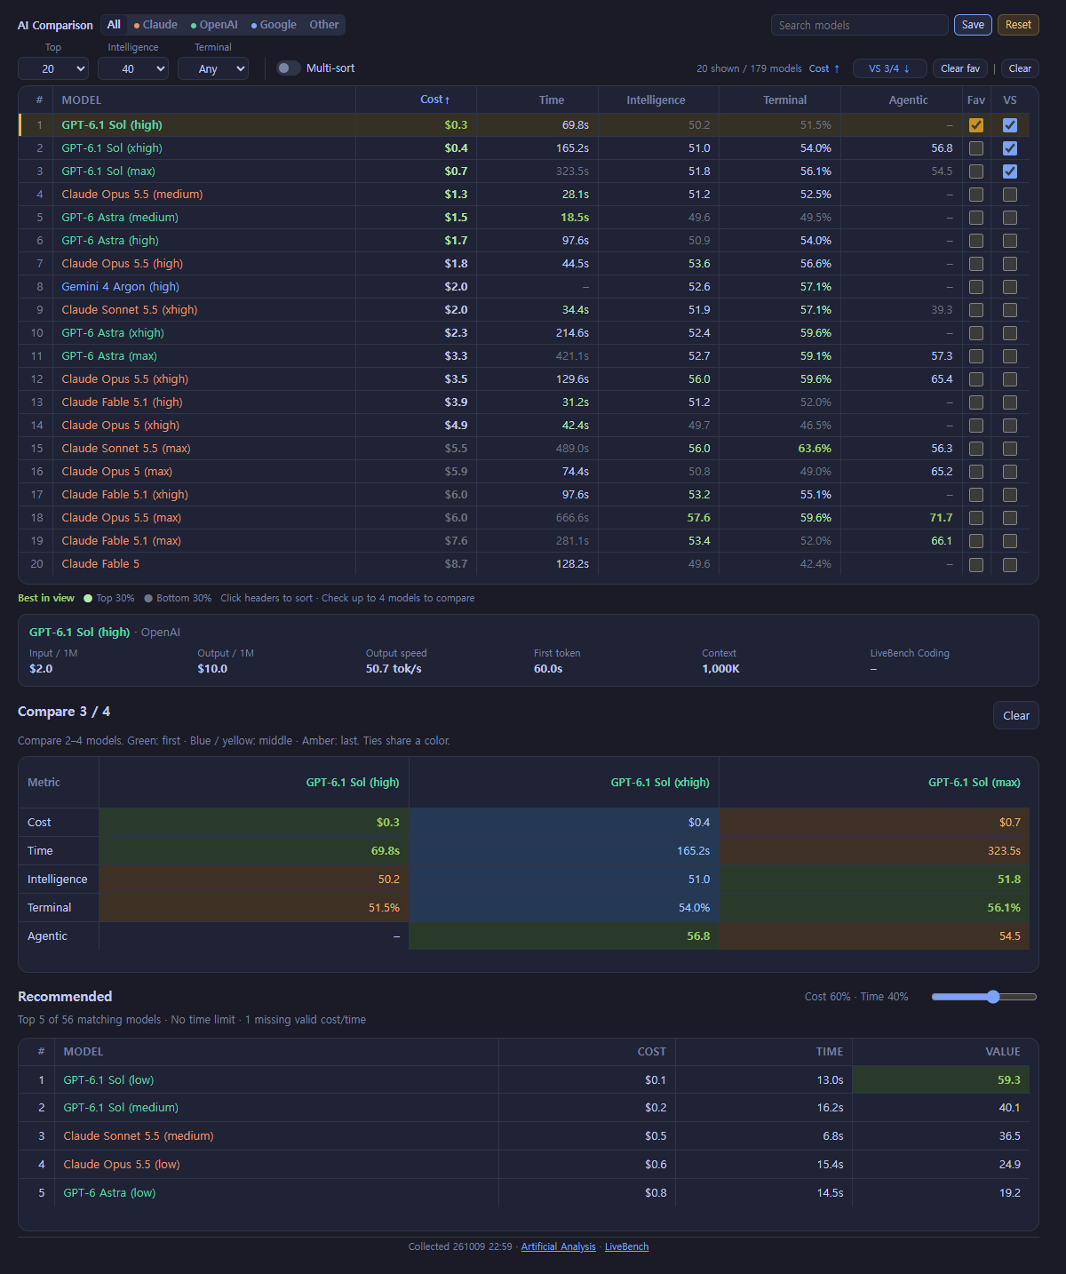The height and width of the screenshot is (1274, 1066).
Task: Select the Google filter tab
Action: click(x=274, y=25)
